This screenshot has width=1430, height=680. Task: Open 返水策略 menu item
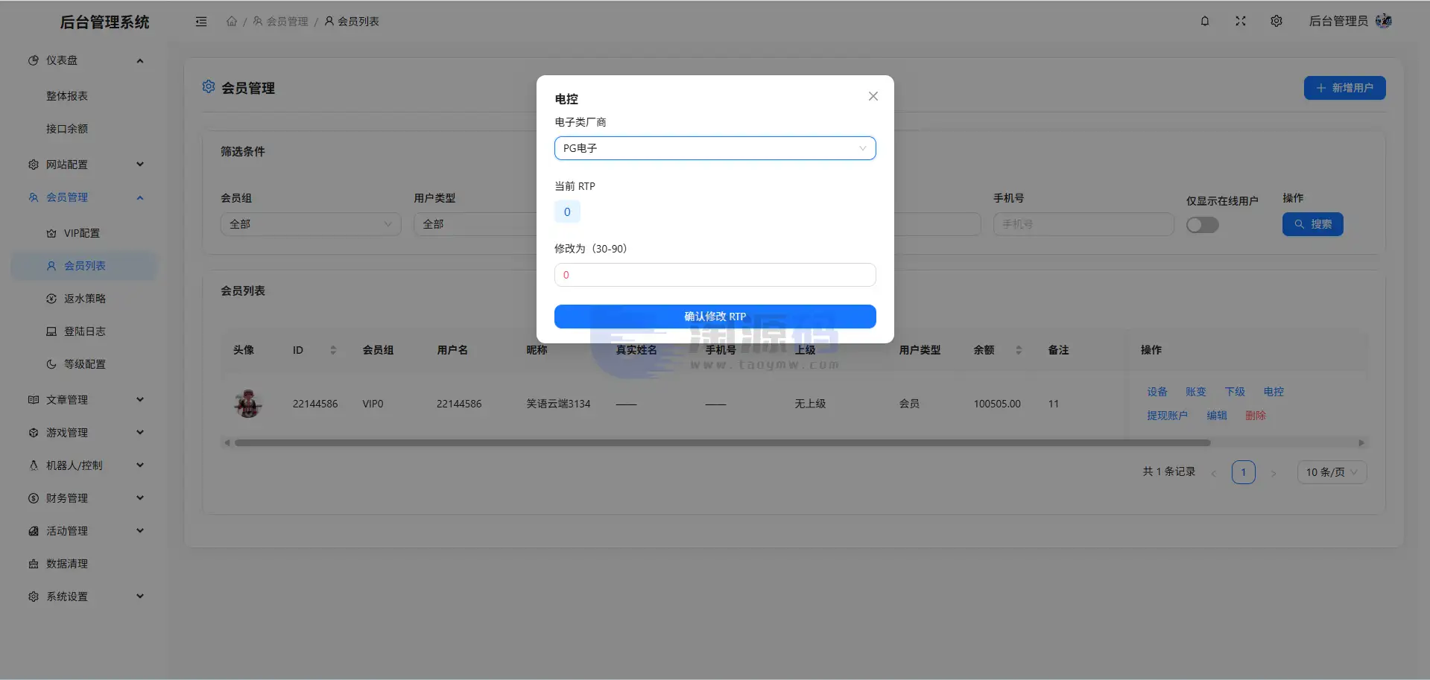[x=85, y=299]
